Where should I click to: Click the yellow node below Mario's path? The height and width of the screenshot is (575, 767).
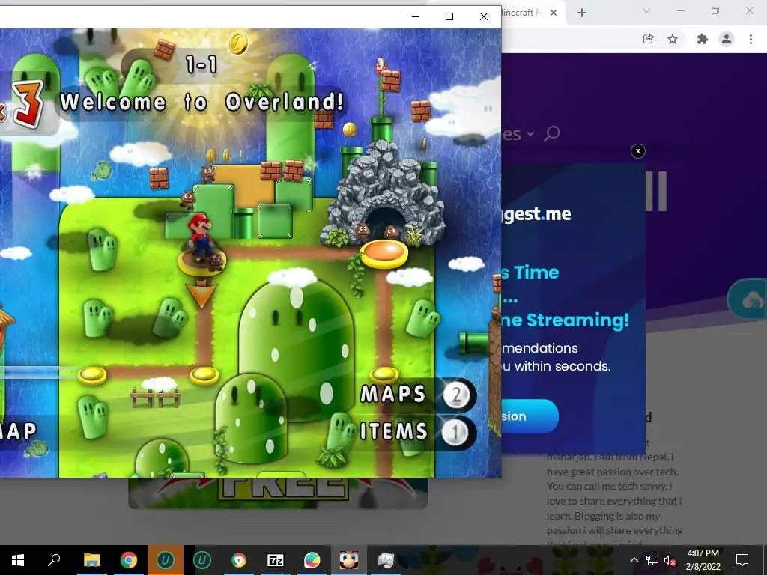click(x=204, y=376)
